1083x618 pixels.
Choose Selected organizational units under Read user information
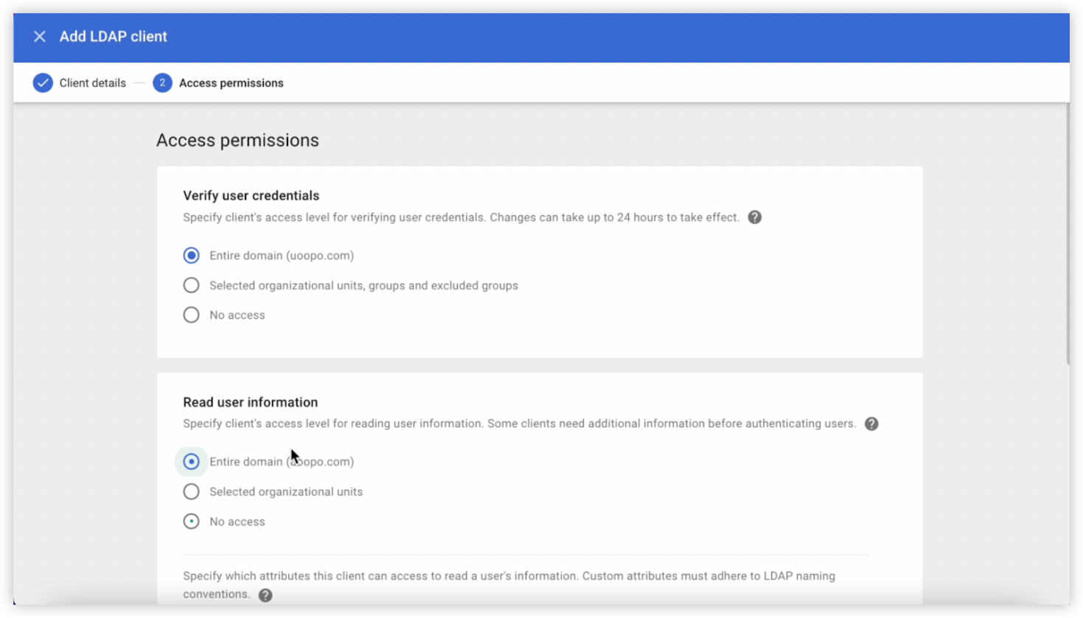(x=191, y=491)
